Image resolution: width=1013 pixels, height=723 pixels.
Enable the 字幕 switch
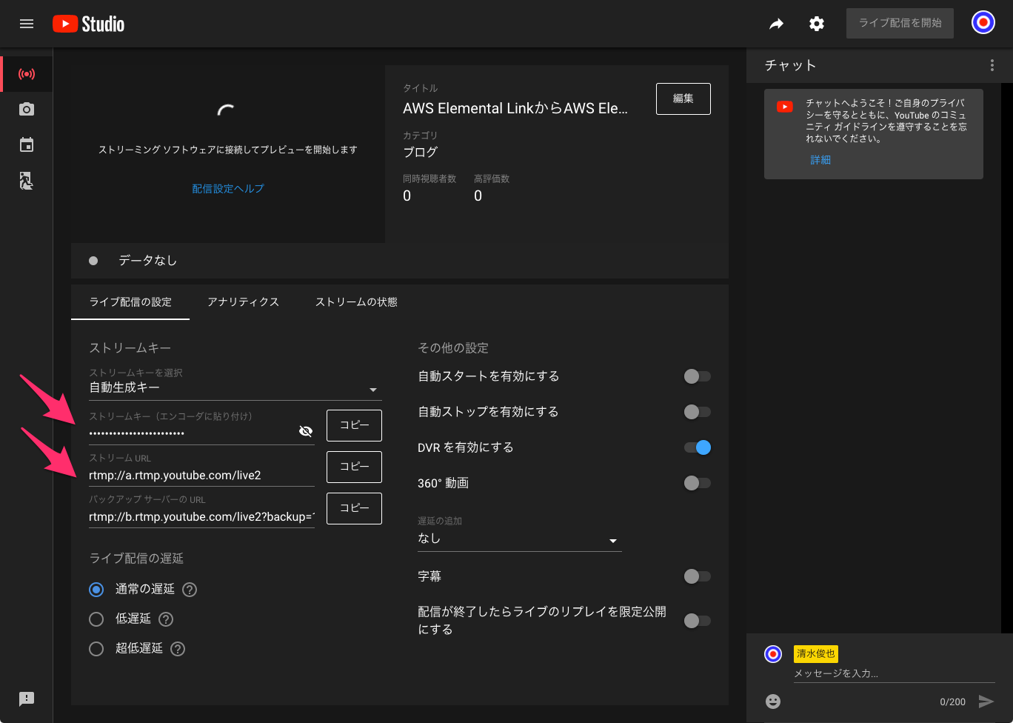click(x=697, y=576)
